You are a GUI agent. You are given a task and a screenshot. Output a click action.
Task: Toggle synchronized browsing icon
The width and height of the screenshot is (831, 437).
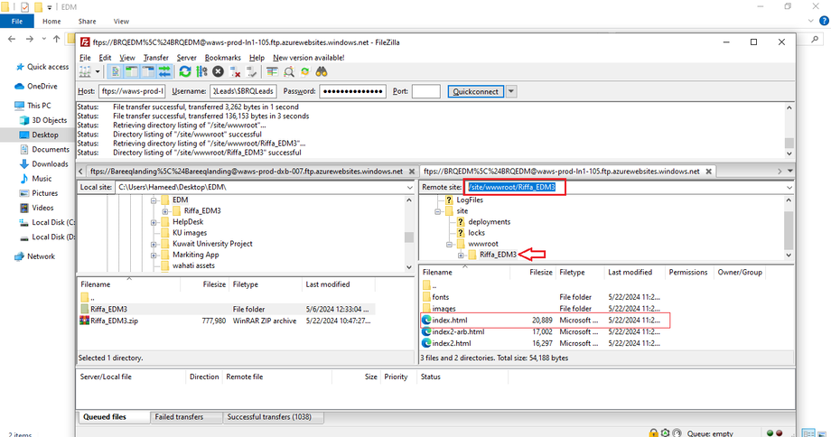(304, 71)
